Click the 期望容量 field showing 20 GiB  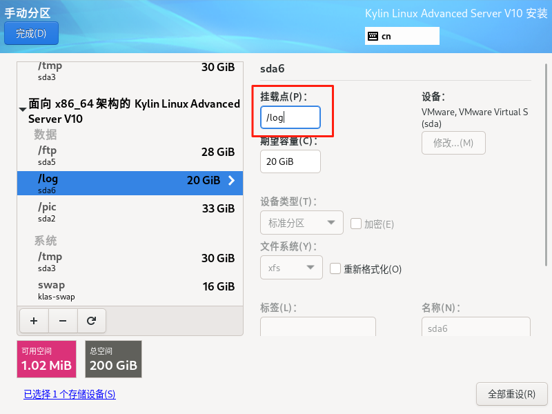click(x=290, y=161)
